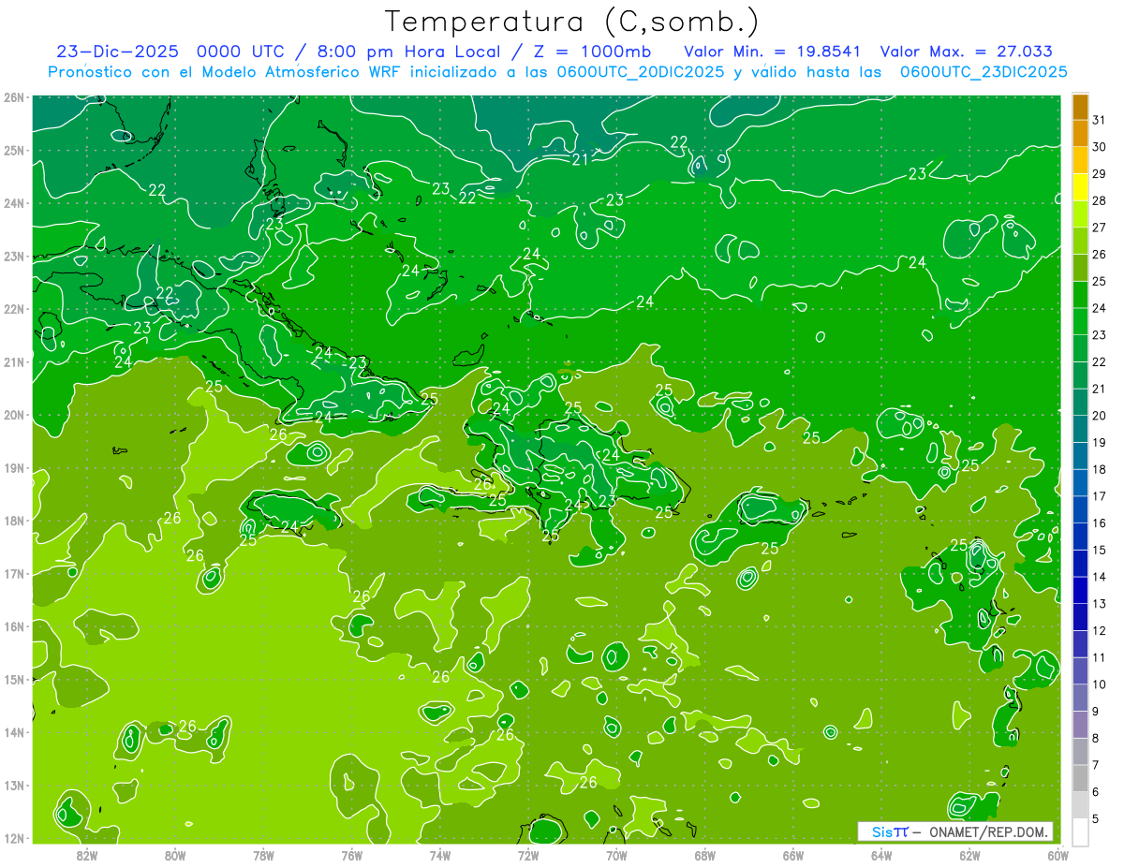This screenshot has width=1124, height=868.
Task: Click the '14N' latitude axis label
Action: (x=14, y=732)
